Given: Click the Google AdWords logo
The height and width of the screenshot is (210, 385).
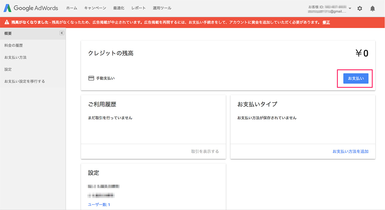Looking at the screenshot, I should tap(31, 8).
